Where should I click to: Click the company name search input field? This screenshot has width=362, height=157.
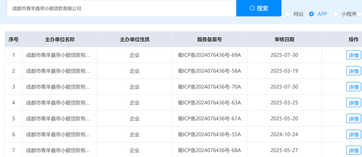121,8
